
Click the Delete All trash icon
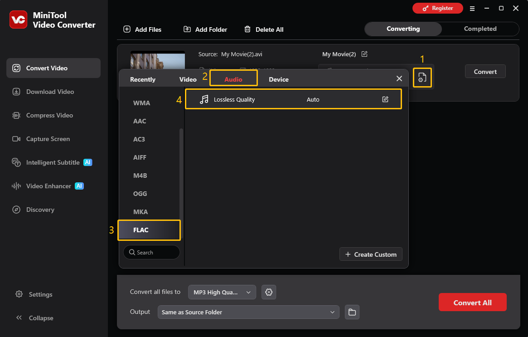247,29
